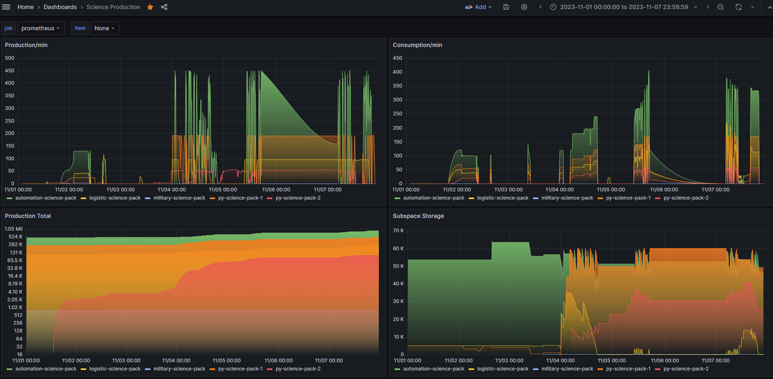Click the share dashboard icon
The image size is (773, 379).
point(164,7)
